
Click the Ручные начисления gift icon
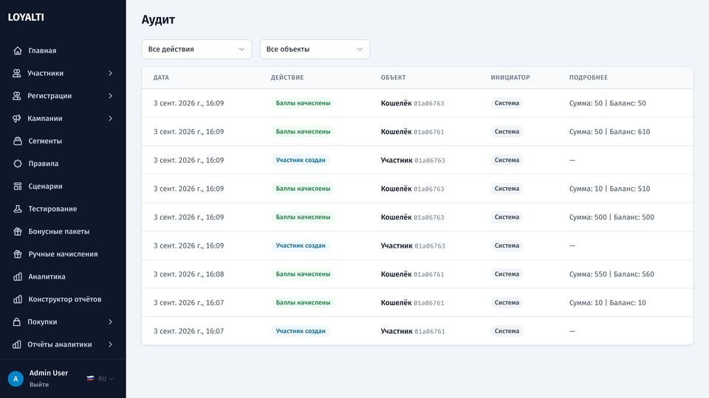point(18,254)
